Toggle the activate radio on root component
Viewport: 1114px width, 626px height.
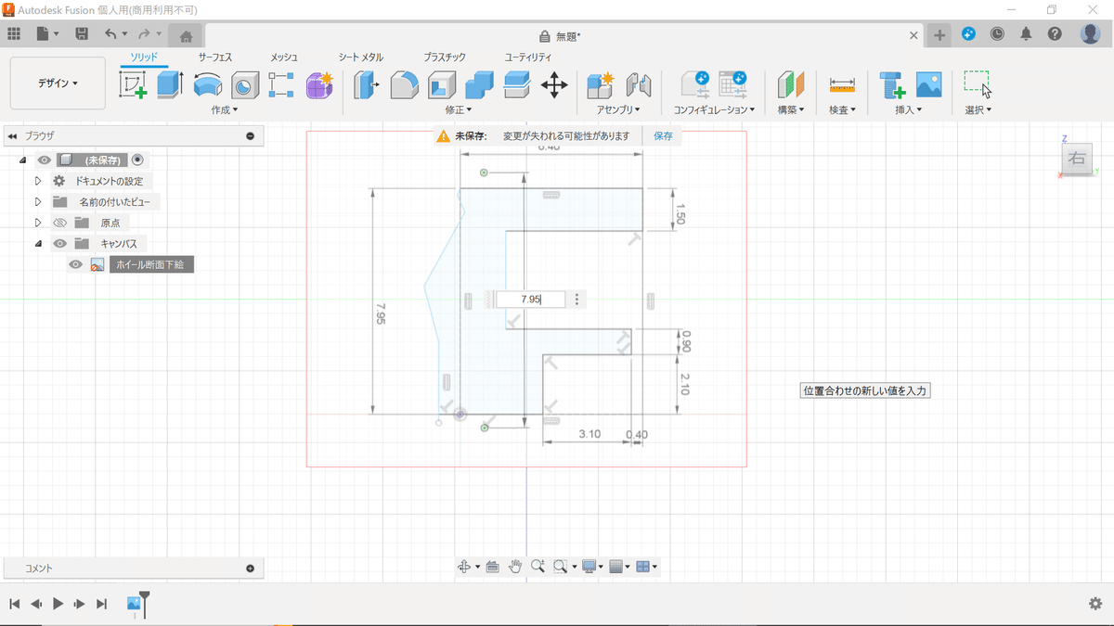click(x=137, y=160)
